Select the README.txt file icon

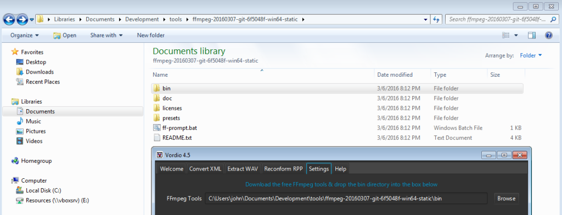click(x=156, y=138)
